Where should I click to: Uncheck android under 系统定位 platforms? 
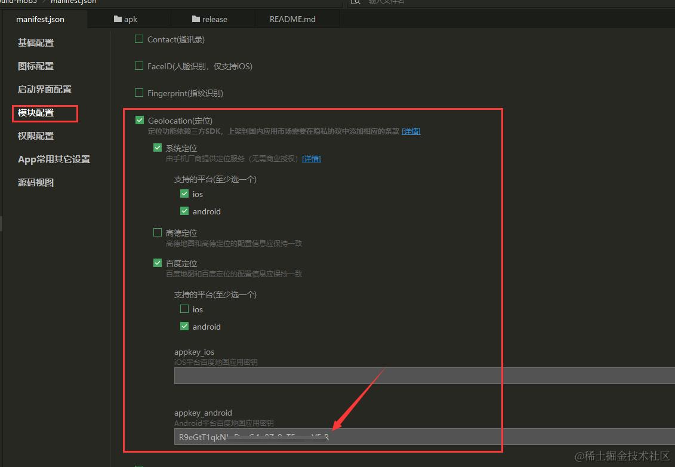coord(184,211)
